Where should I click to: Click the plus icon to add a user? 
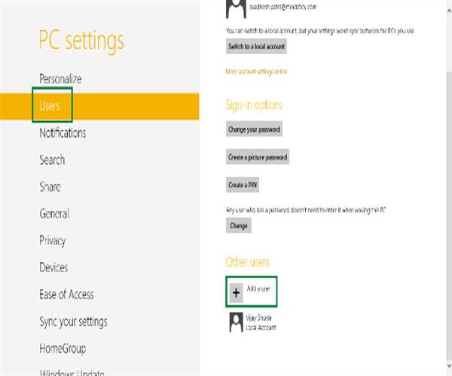point(236,293)
